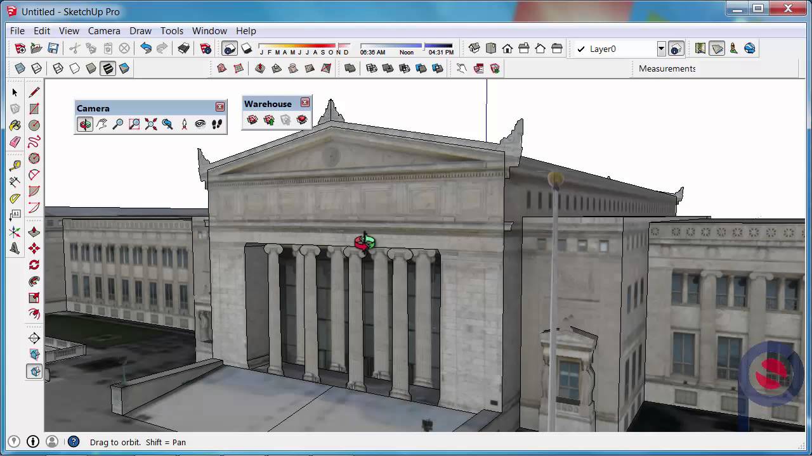The width and height of the screenshot is (812, 456).
Task: Toggle Shaded With Textures style
Action: pos(108,68)
